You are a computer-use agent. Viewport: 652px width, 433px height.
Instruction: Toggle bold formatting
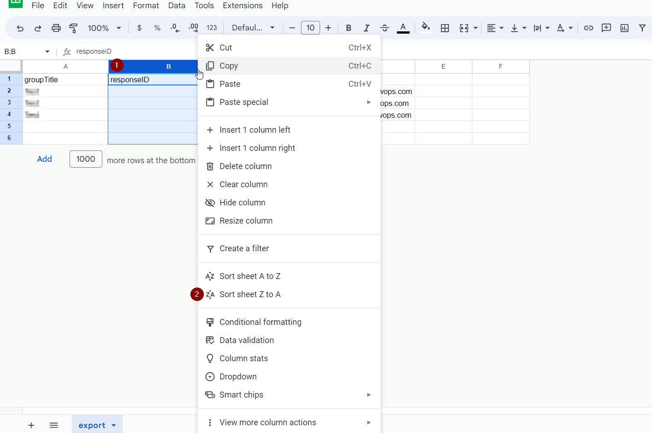[x=348, y=28]
